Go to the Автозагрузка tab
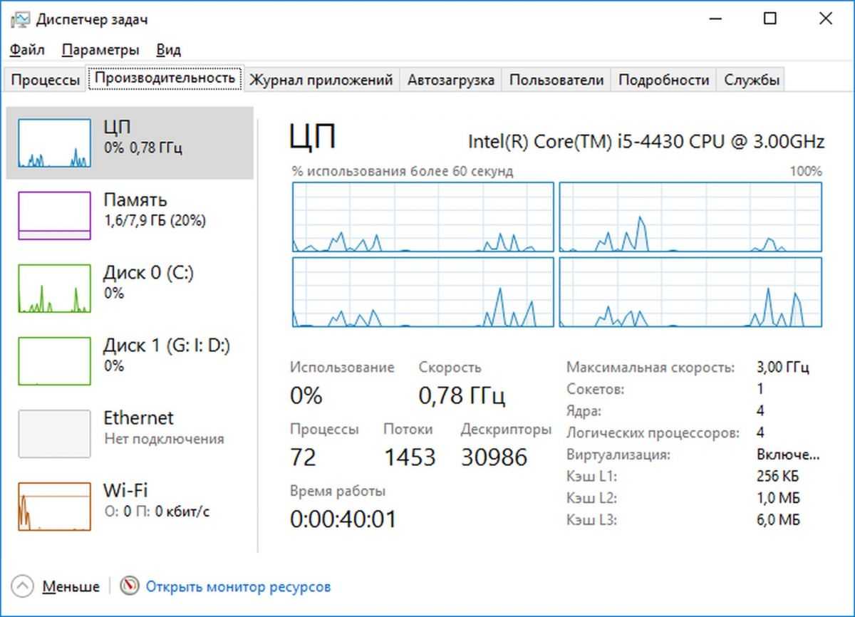The width and height of the screenshot is (855, 617). tap(450, 80)
